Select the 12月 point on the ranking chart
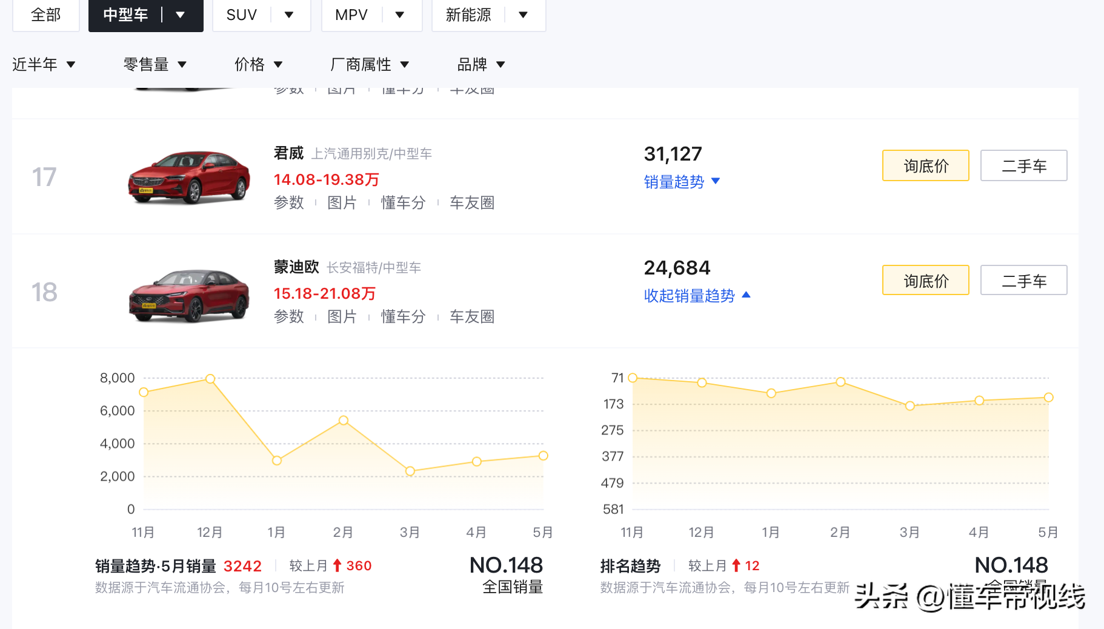Viewport: 1104px width, 629px height. pyautogui.click(x=702, y=383)
